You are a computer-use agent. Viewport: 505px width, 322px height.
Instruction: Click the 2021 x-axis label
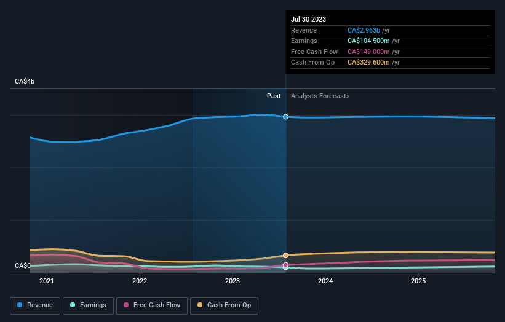(47, 281)
